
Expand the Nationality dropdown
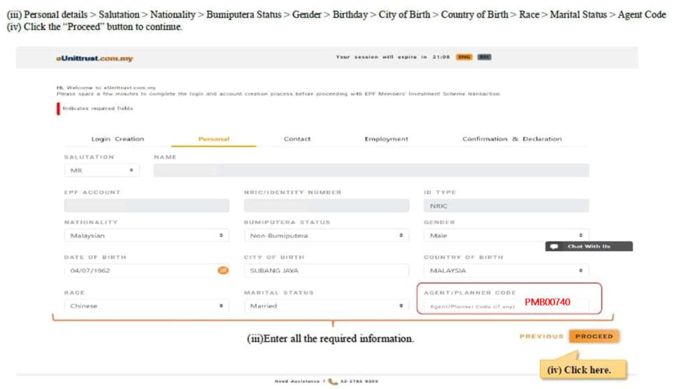[x=146, y=236]
